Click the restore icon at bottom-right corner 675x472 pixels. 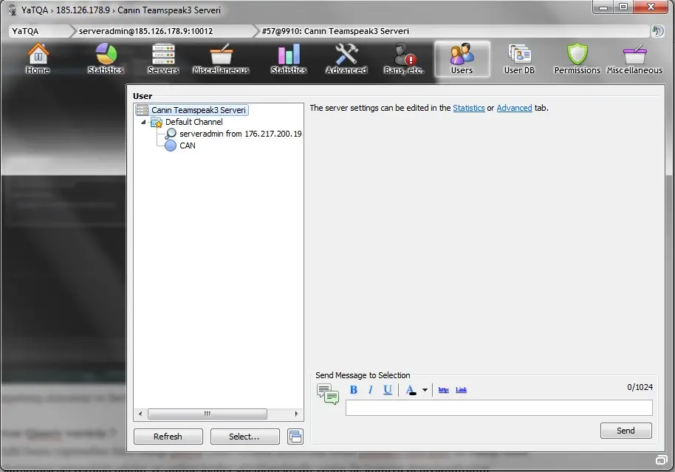pyautogui.click(x=661, y=460)
